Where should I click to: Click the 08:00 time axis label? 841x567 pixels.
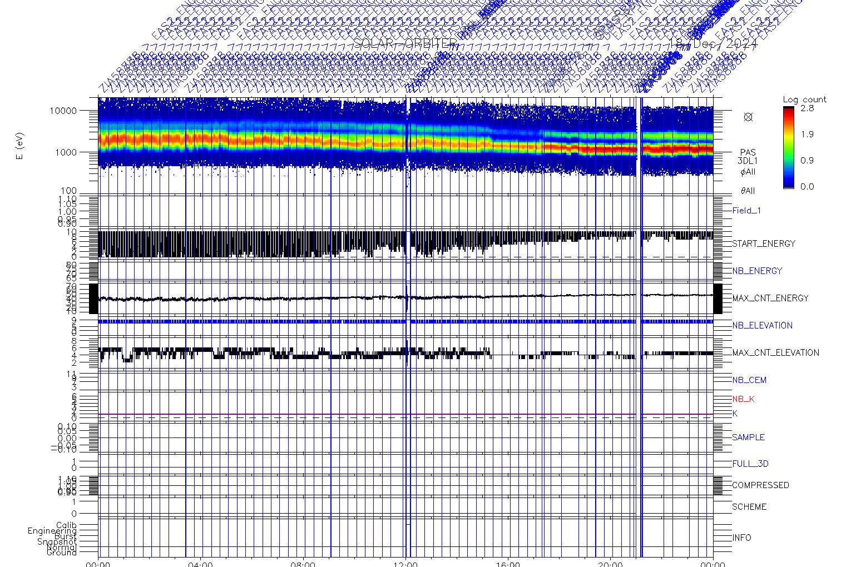(303, 563)
